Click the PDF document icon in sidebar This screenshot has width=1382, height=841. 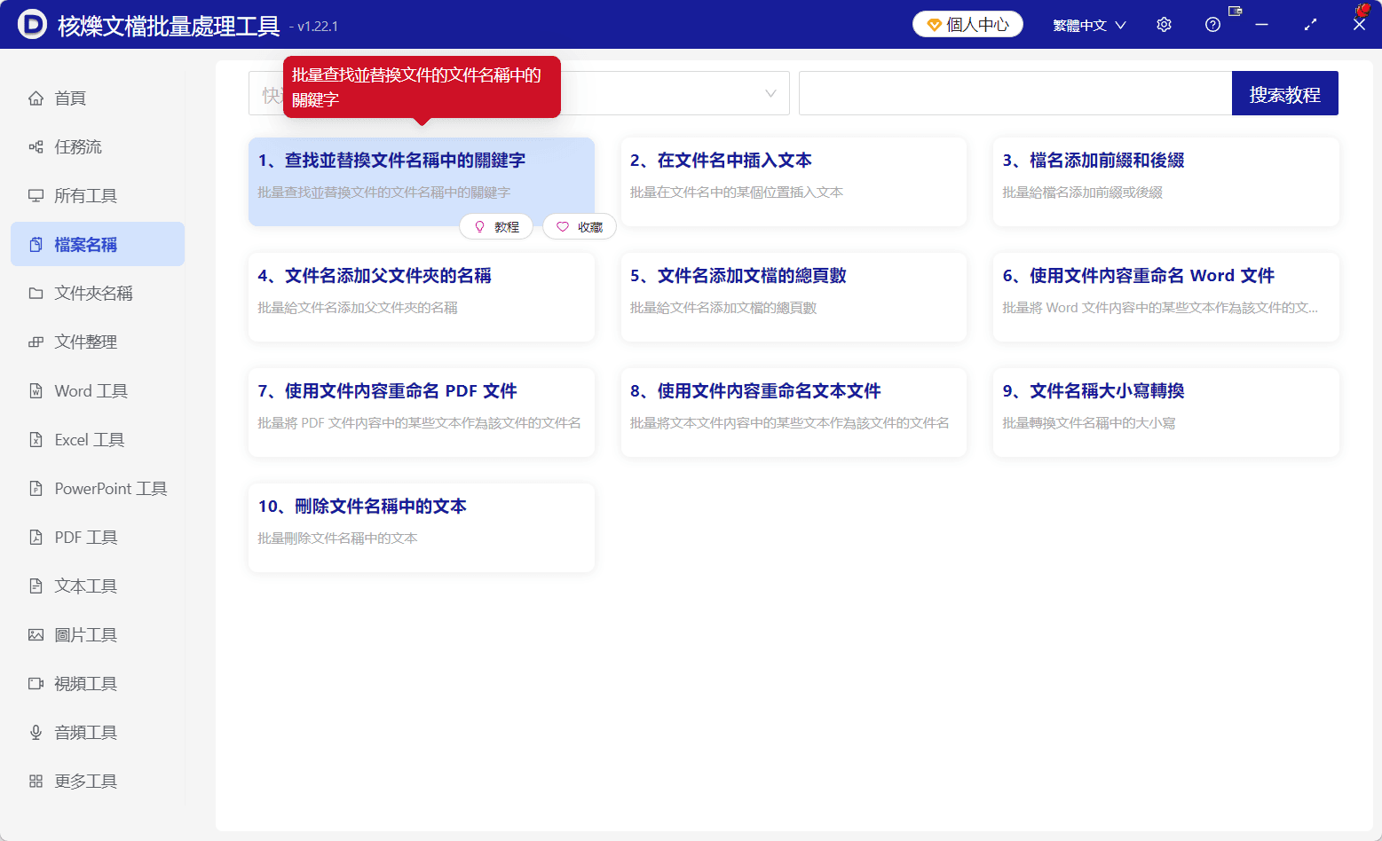click(x=36, y=538)
